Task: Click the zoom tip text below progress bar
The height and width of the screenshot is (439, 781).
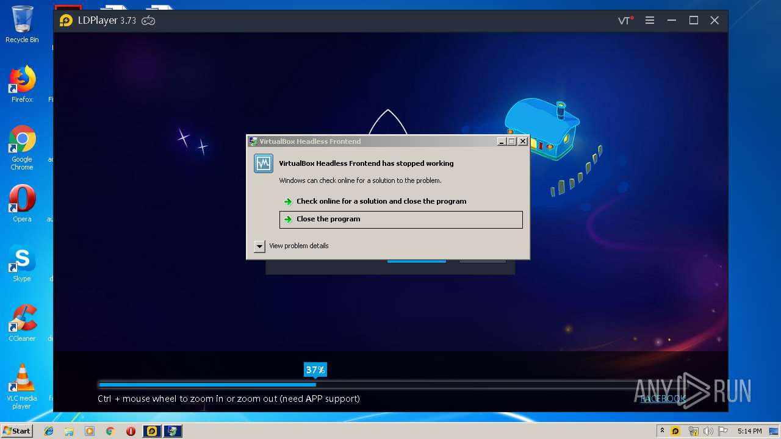Action: click(229, 399)
